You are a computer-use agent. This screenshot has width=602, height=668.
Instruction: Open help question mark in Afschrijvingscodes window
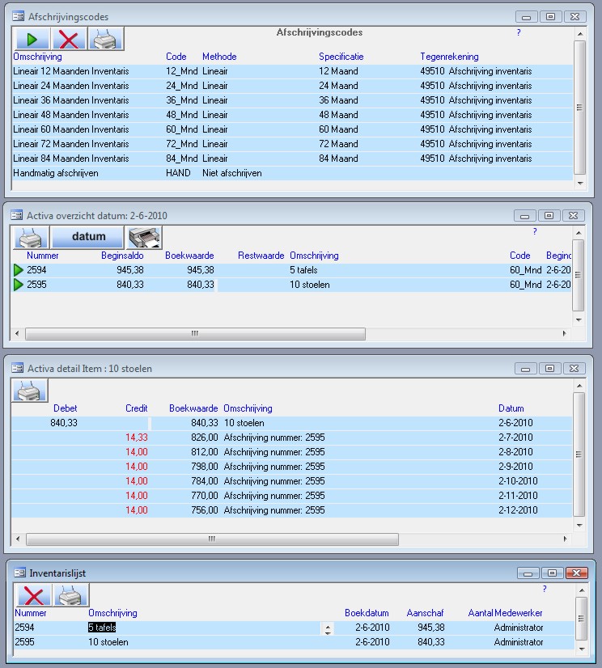[x=519, y=32]
